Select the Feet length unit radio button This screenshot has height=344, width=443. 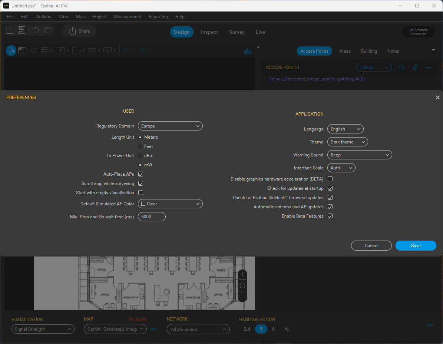click(x=140, y=146)
